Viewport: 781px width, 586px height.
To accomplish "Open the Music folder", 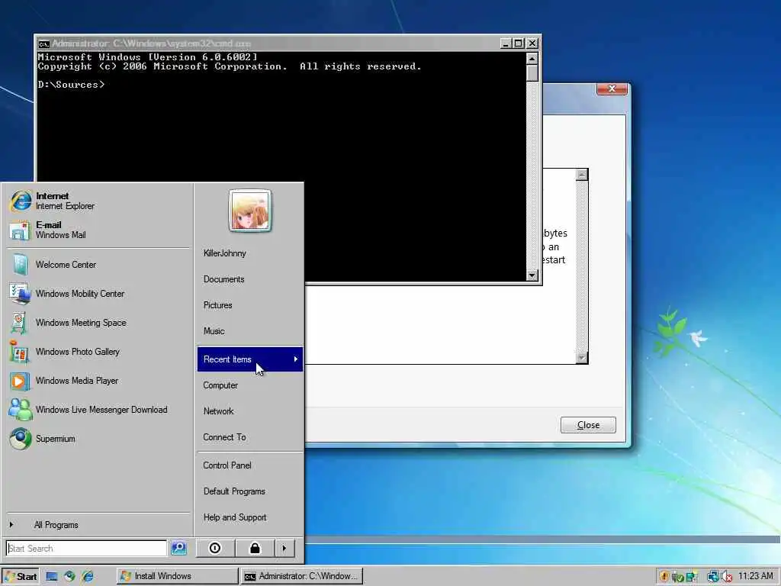I will (x=250, y=331).
